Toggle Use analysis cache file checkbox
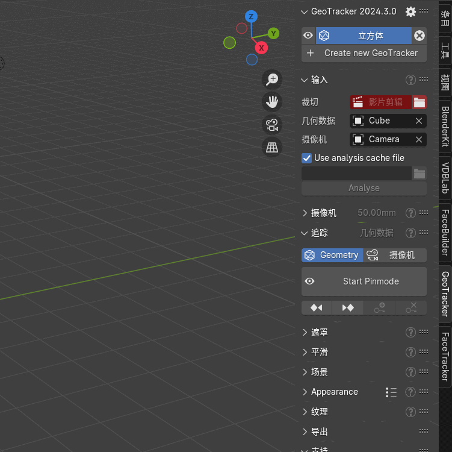This screenshot has height=452, width=452. 307,158
